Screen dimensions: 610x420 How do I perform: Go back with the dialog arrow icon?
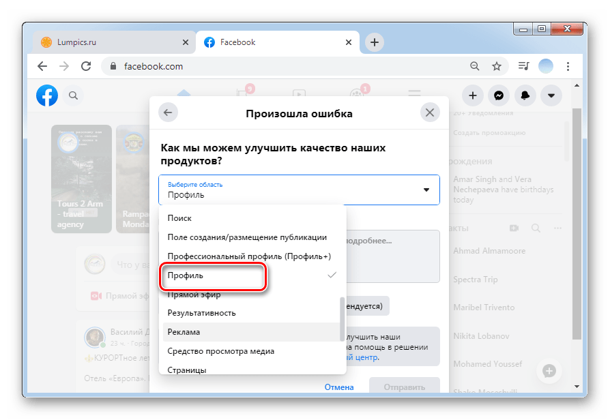(168, 112)
